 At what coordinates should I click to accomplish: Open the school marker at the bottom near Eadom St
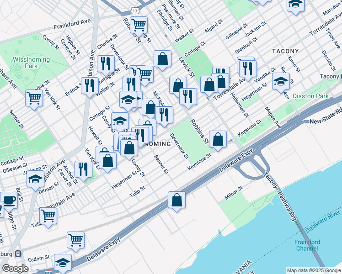(63, 263)
